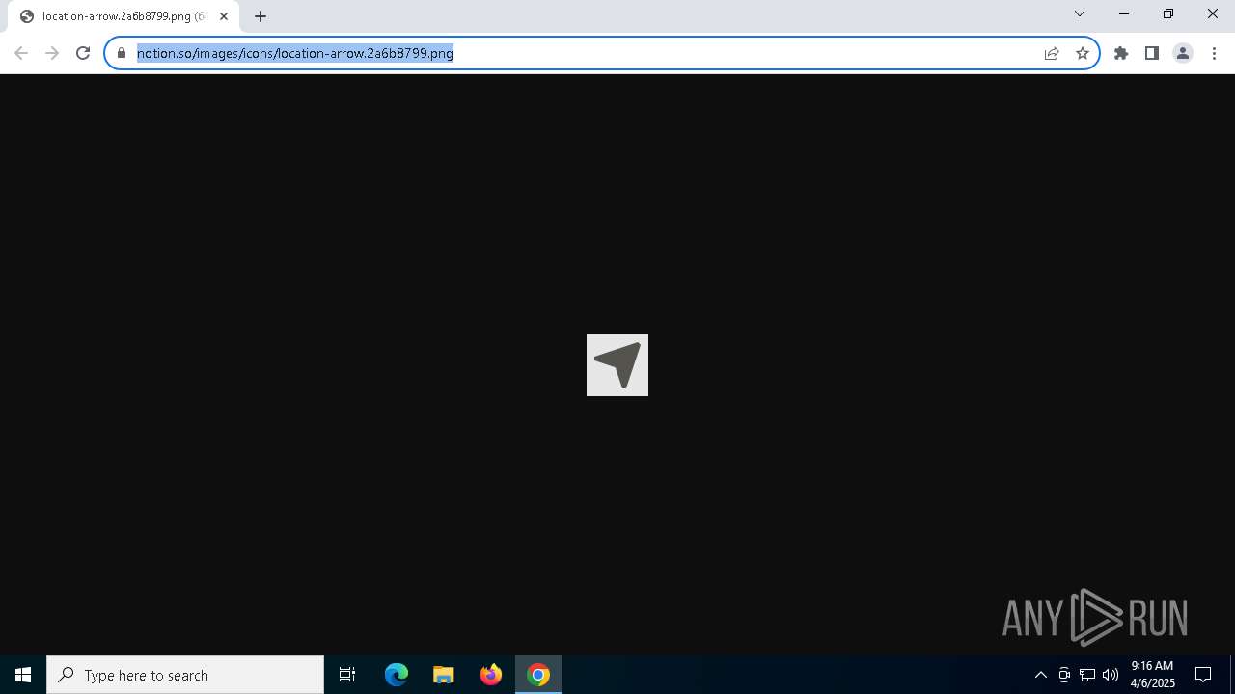Open the clock showing 9:16 AM
Image resolution: width=1235 pixels, height=694 pixels.
click(x=1152, y=675)
